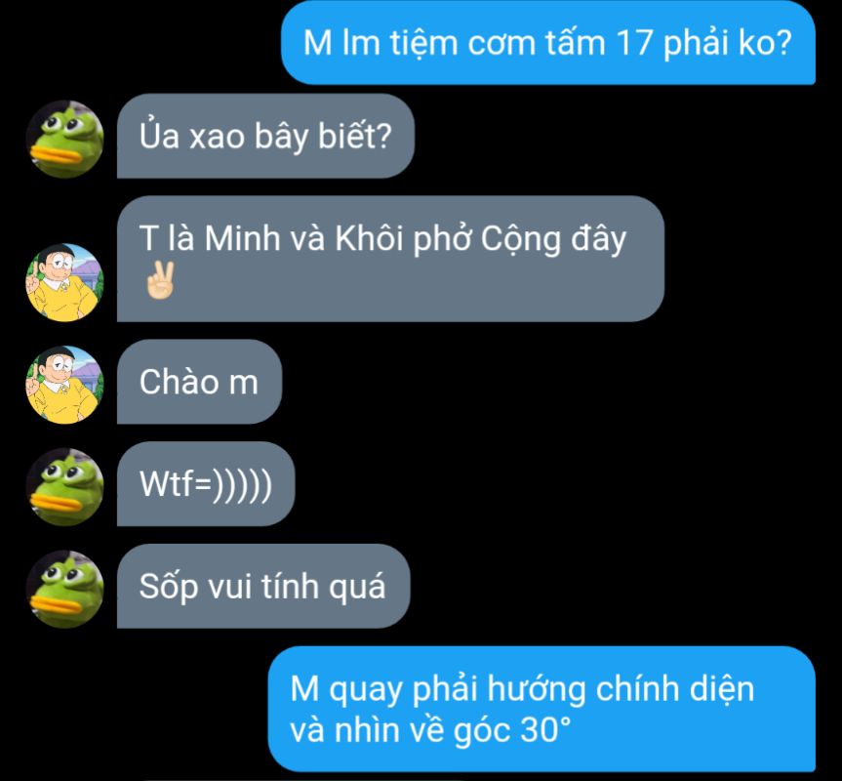Screen dimensions: 842x781
Task: Select the word "Khôi" in the message
Action: pos(369,238)
